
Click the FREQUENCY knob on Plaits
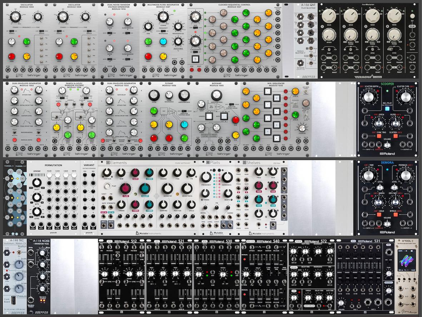click(x=206, y=177)
